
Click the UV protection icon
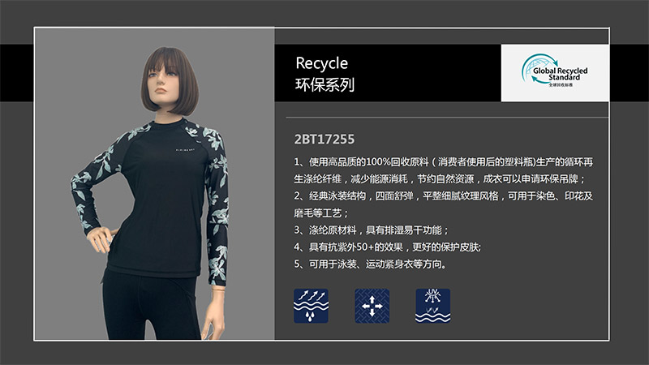click(x=432, y=306)
